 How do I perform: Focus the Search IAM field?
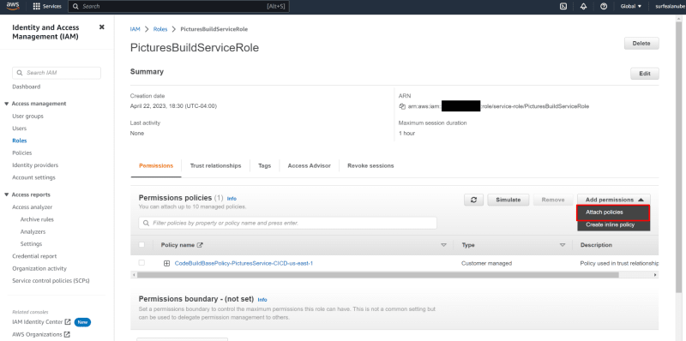(57, 73)
